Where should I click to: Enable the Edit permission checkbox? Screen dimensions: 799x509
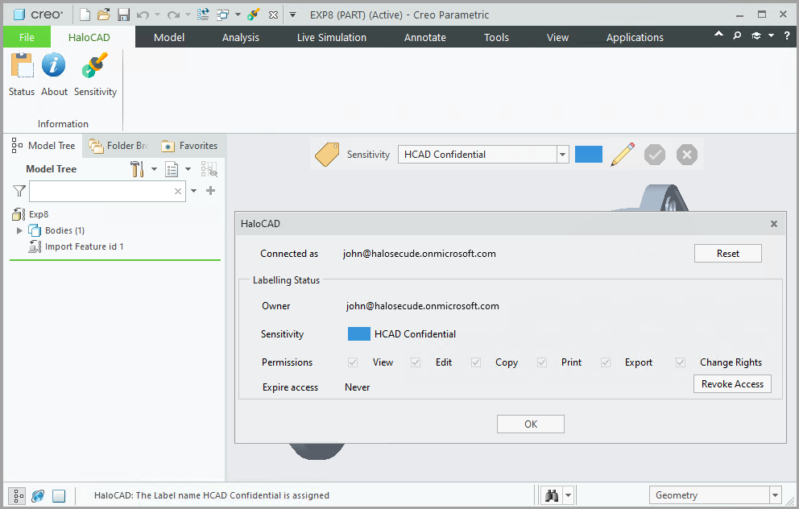click(x=416, y=362)
